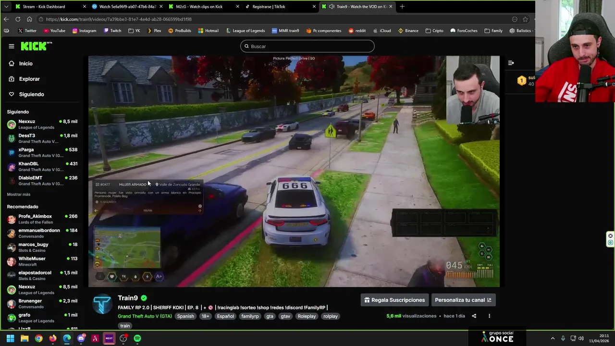
Task: Open Twitter bookmark
Action: click(27, 31)
